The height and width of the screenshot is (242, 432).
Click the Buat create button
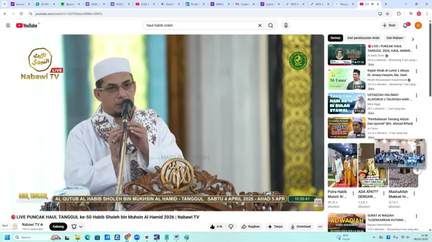click(389, 25)
